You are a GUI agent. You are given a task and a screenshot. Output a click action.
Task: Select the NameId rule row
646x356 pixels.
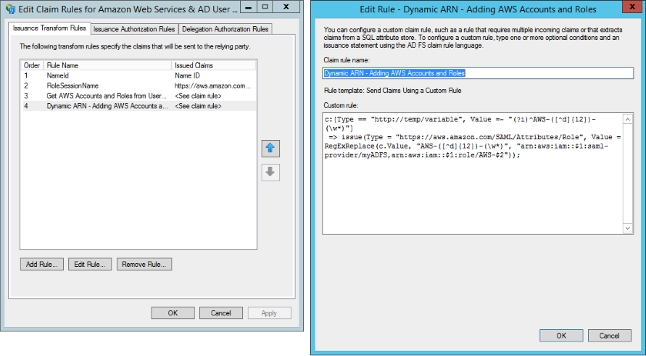pyautogui.click(x=138, y=76)
